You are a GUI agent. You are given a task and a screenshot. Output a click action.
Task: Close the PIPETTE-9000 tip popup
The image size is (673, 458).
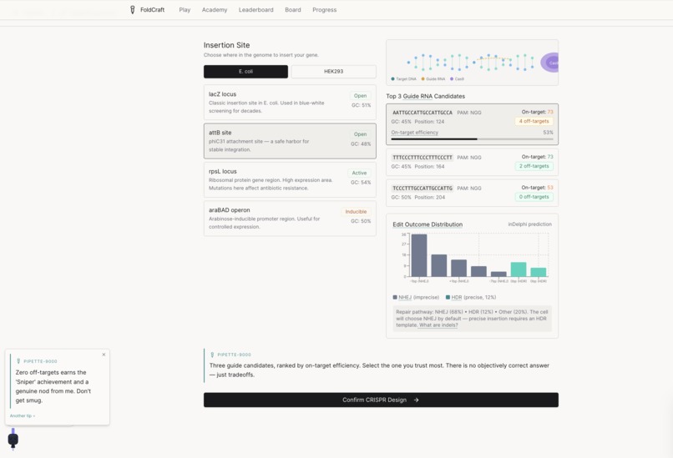tap(104, 355)
